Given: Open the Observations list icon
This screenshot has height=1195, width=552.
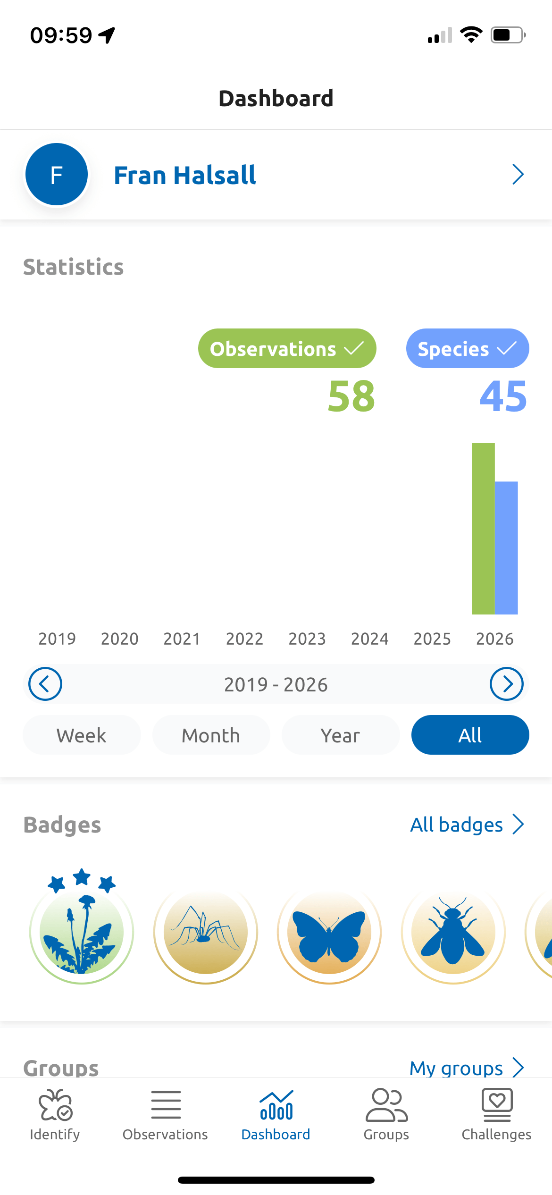Looking at the screenshot, I should point(166,1105).
